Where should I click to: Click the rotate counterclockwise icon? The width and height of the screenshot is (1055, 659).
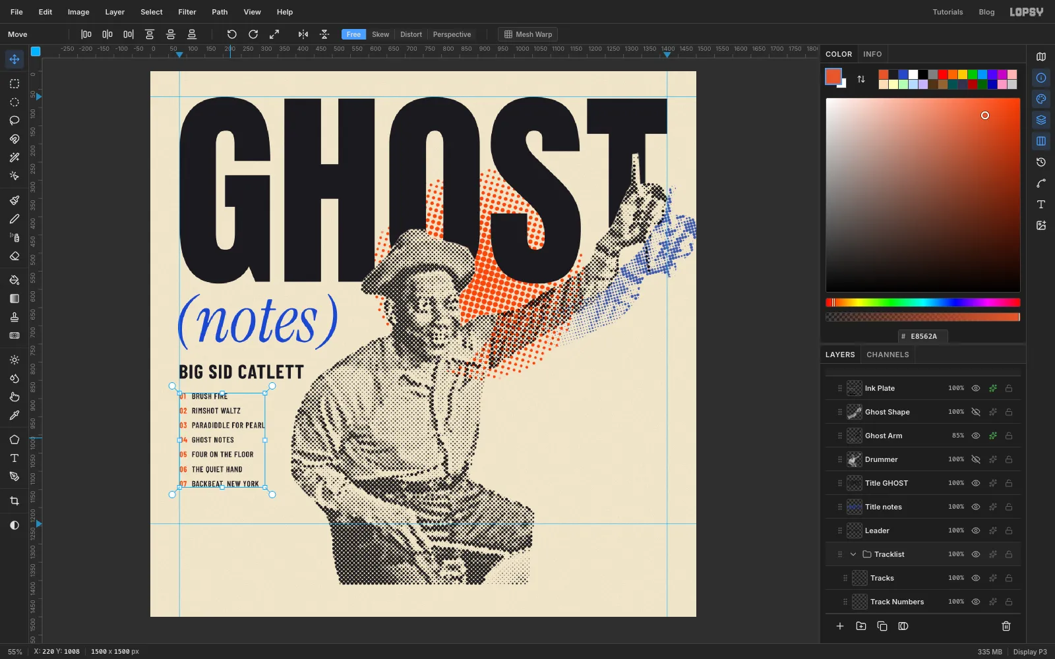[x=231, y=34]
